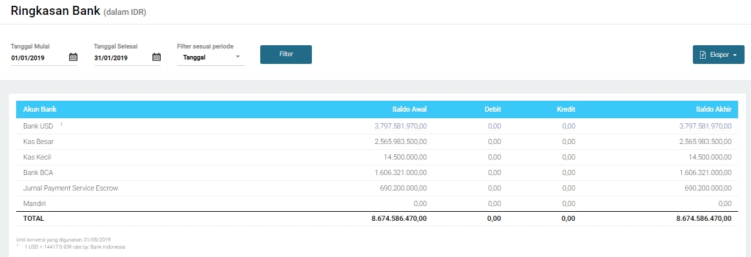This screenshot has width=751, height=257.
Task: Click the export icon on the Ekspor button
Action: point(703,55)
